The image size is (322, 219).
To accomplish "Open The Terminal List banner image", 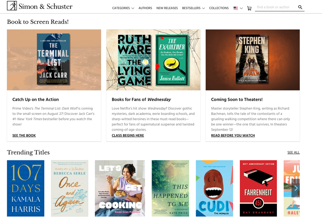I will [54, 60].
